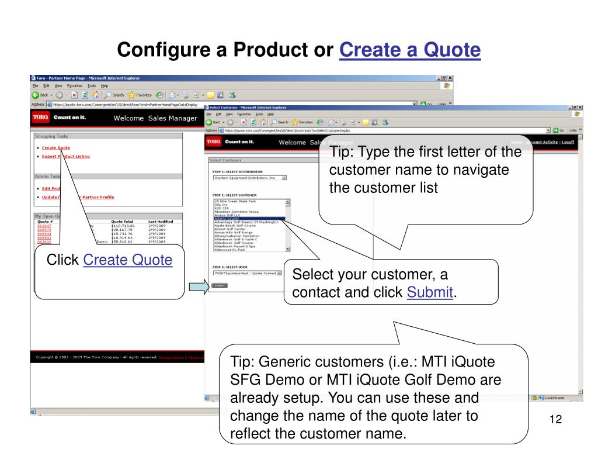Click Print icon in Select Customer toolbar
Screen dimensions: 598x449
(342, 122)
